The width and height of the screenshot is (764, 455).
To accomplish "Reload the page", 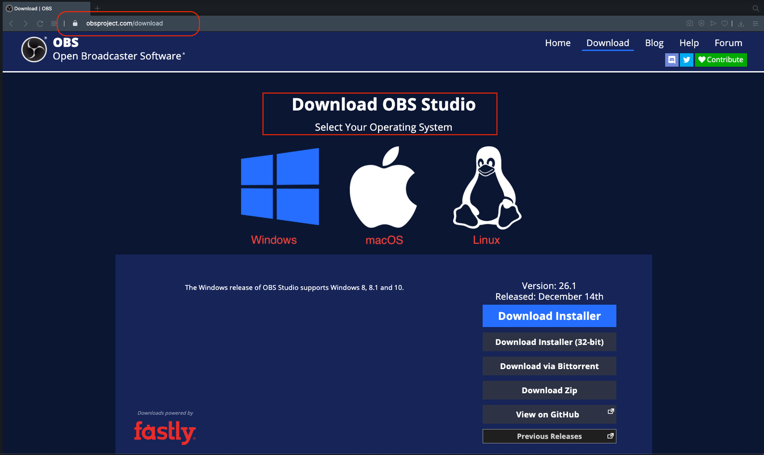I will pos(40,23).
